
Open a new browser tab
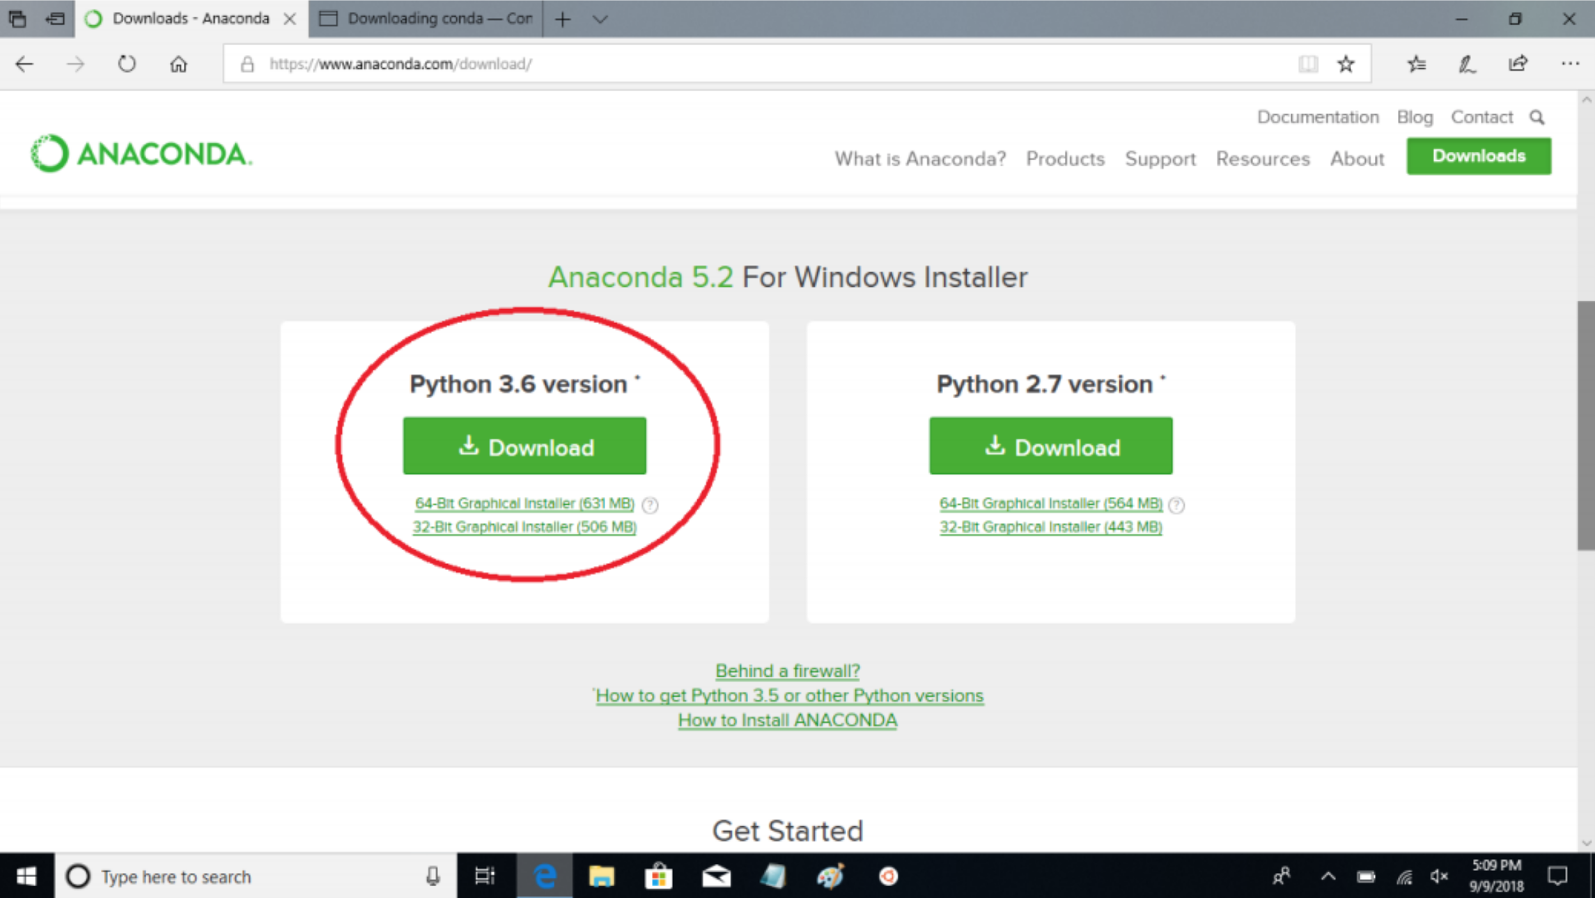(563, 19)
